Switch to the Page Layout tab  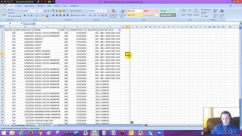point(29,6)
